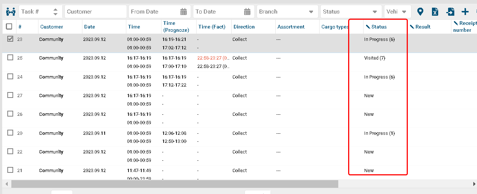Open the To Date calendar picker
Image resolution: width=477 pixels, height=194 pixels.
click(x=247, y=12)
